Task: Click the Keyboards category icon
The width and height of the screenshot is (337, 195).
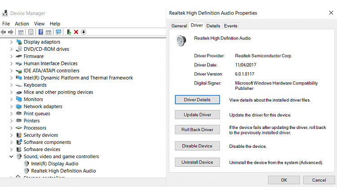Action: (19, 85)
